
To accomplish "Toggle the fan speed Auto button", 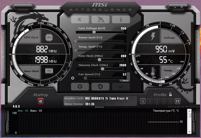I will (126, 80).
